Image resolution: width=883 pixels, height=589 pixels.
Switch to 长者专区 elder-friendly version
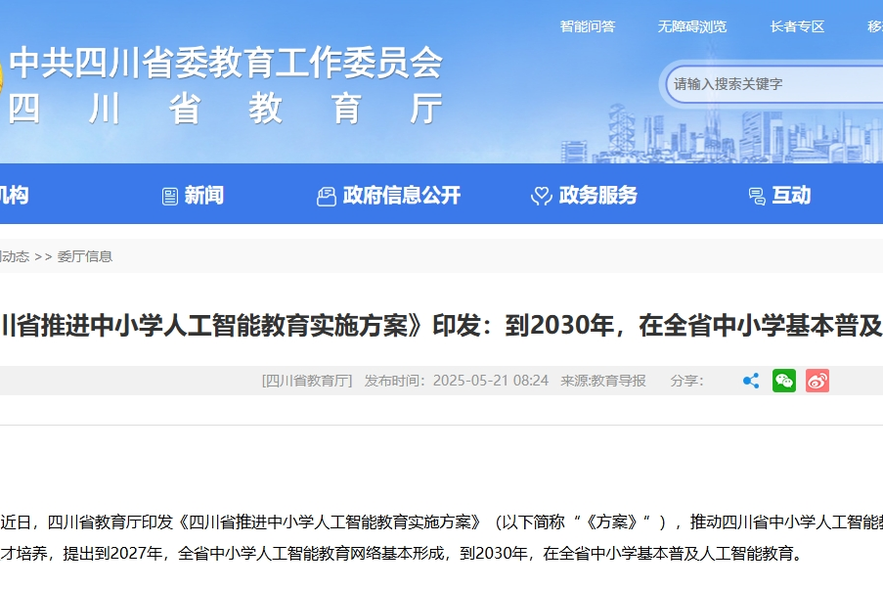pos(797,26)
